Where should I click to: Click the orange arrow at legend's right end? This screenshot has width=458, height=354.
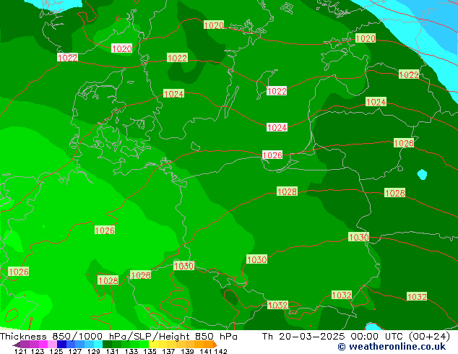pyautogui.click(x=215, y=345)
